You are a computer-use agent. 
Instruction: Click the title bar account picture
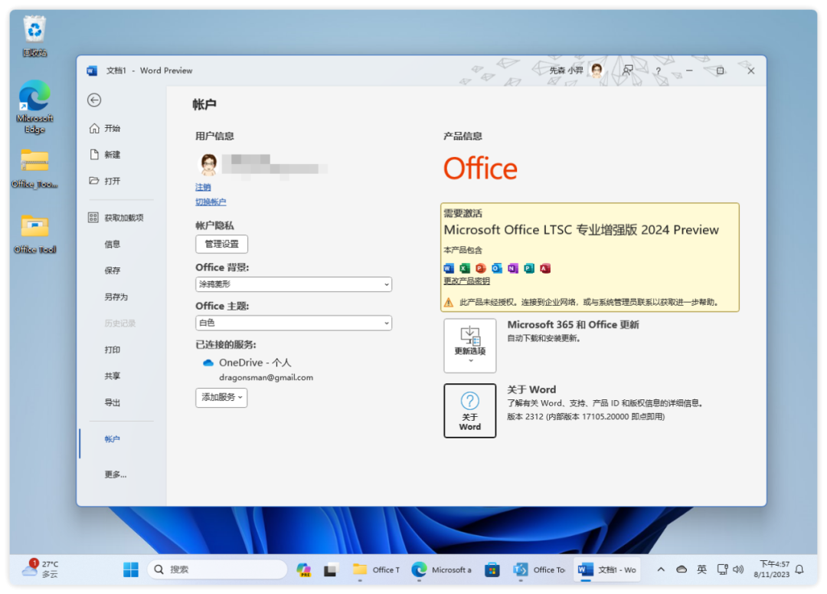click(x=597, y=71)
